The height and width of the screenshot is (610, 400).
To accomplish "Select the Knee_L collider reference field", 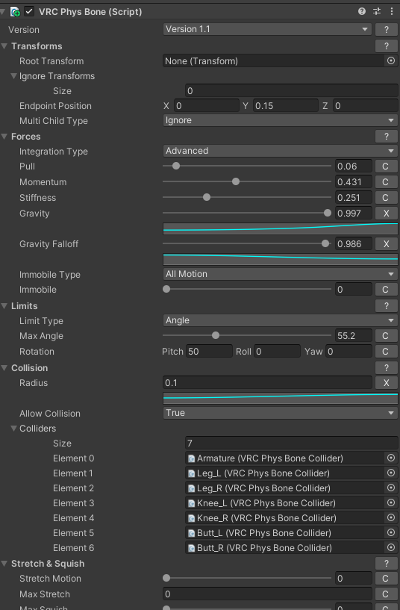I will point(285,503).
